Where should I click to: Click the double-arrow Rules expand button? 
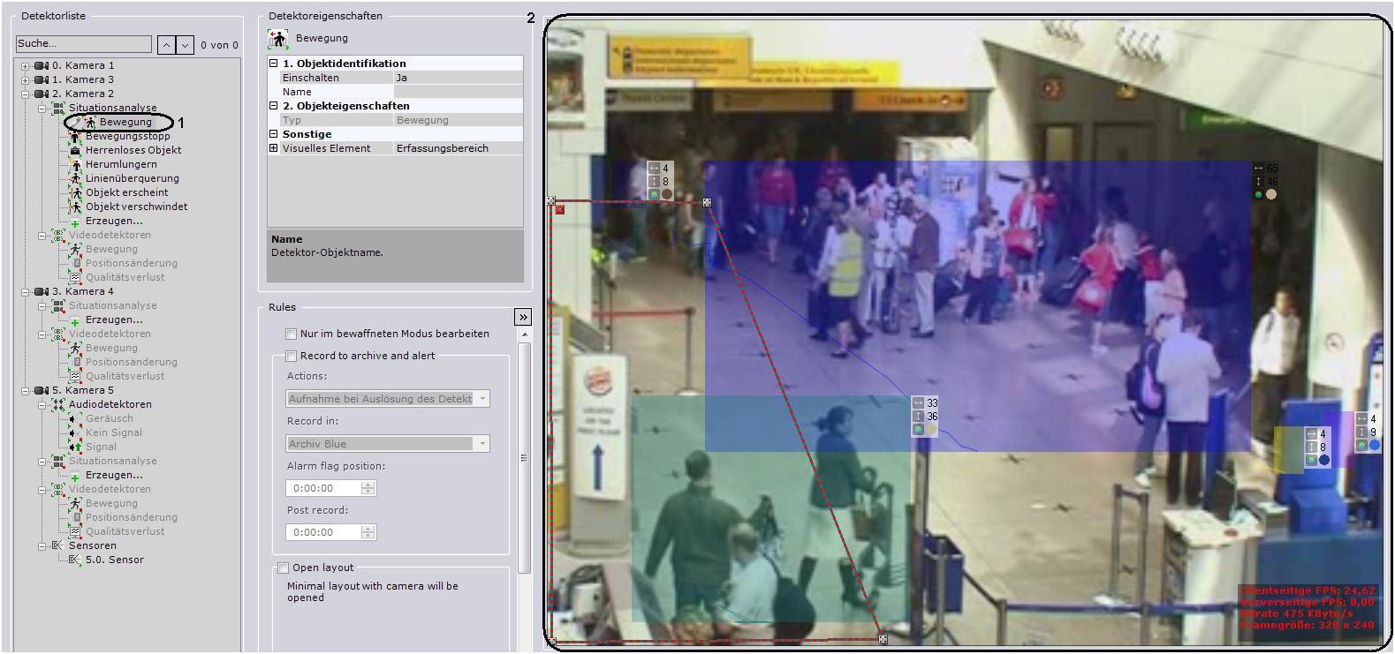point(523,317)
